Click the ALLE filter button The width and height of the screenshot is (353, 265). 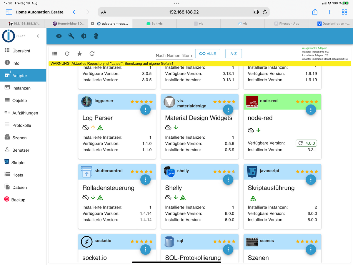(x=208, y=54)
